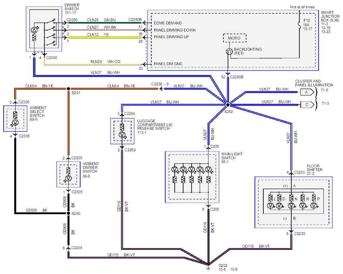343x274 pixels.
Task: Click the PANEL DIMMING DOWN text
Action: coord(175,30)
